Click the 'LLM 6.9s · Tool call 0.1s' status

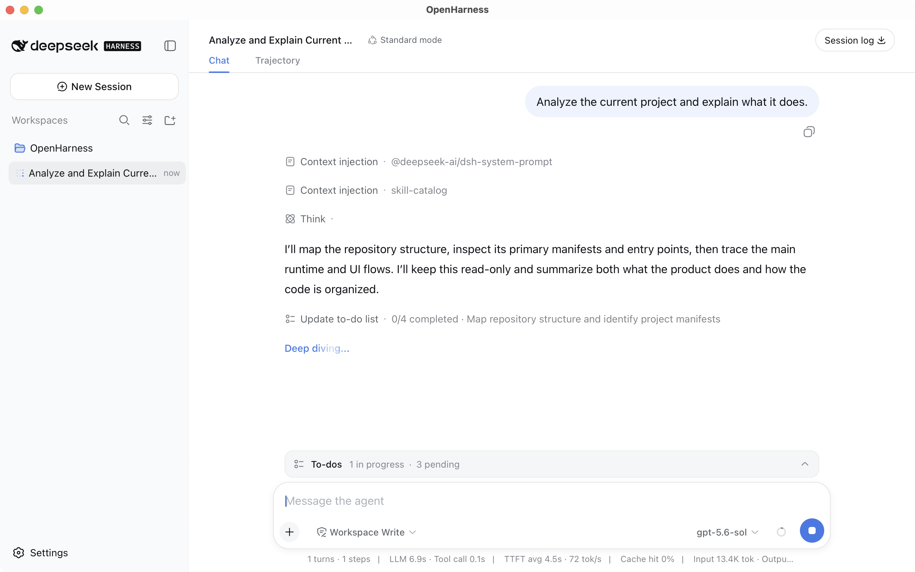(x=437, y=559)
